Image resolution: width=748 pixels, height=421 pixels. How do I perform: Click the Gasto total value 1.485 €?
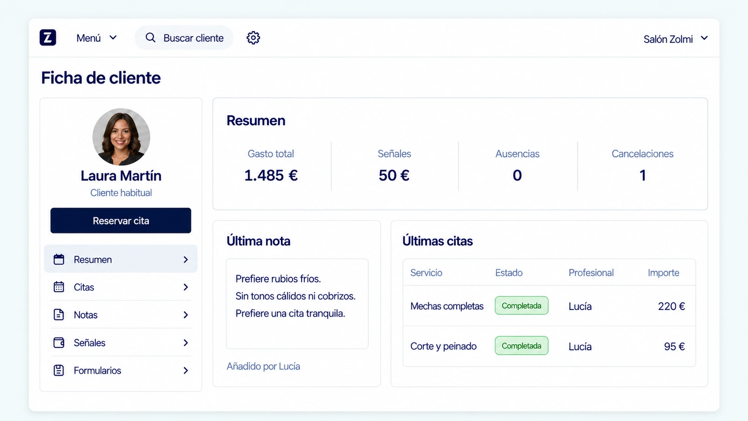271,175
